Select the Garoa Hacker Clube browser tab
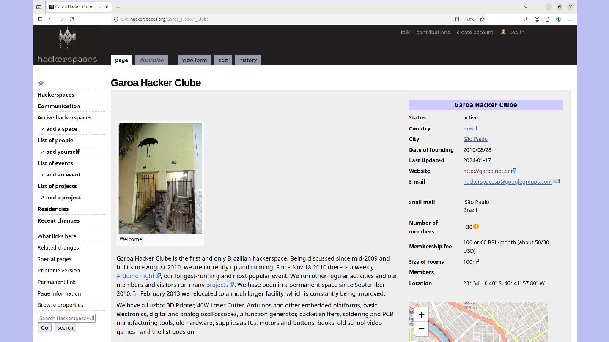The width and height of the screenshot is (609, 342). [x=79, y=7]
